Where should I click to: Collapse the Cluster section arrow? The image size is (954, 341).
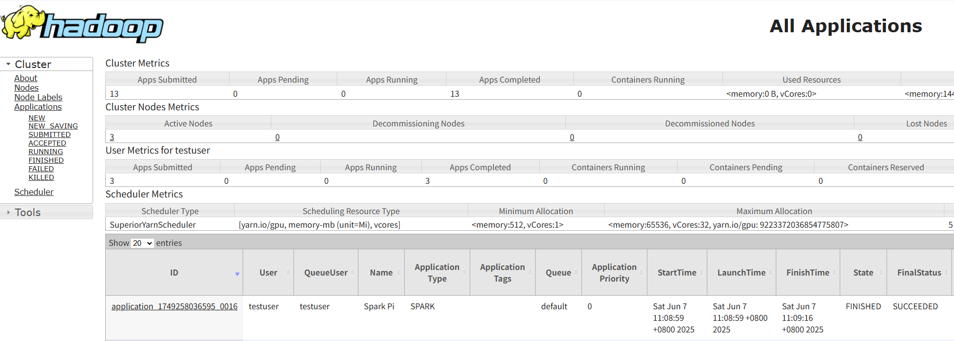tap(8, 64)
